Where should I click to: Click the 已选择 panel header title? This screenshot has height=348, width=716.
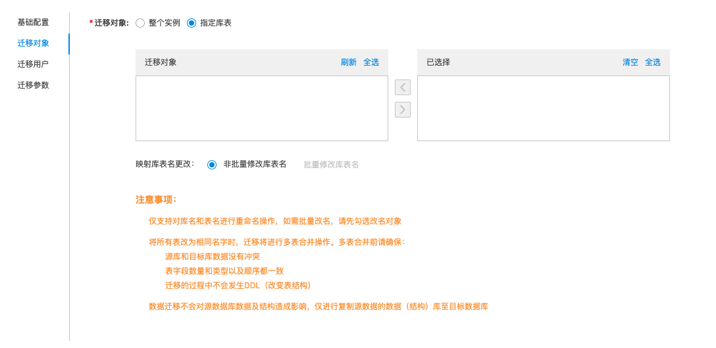coord(438,62)
